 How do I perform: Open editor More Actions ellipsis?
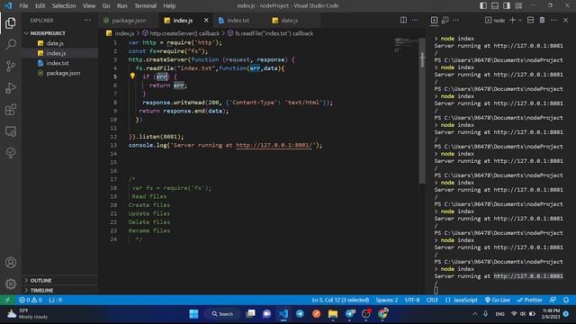click(415, 20)
